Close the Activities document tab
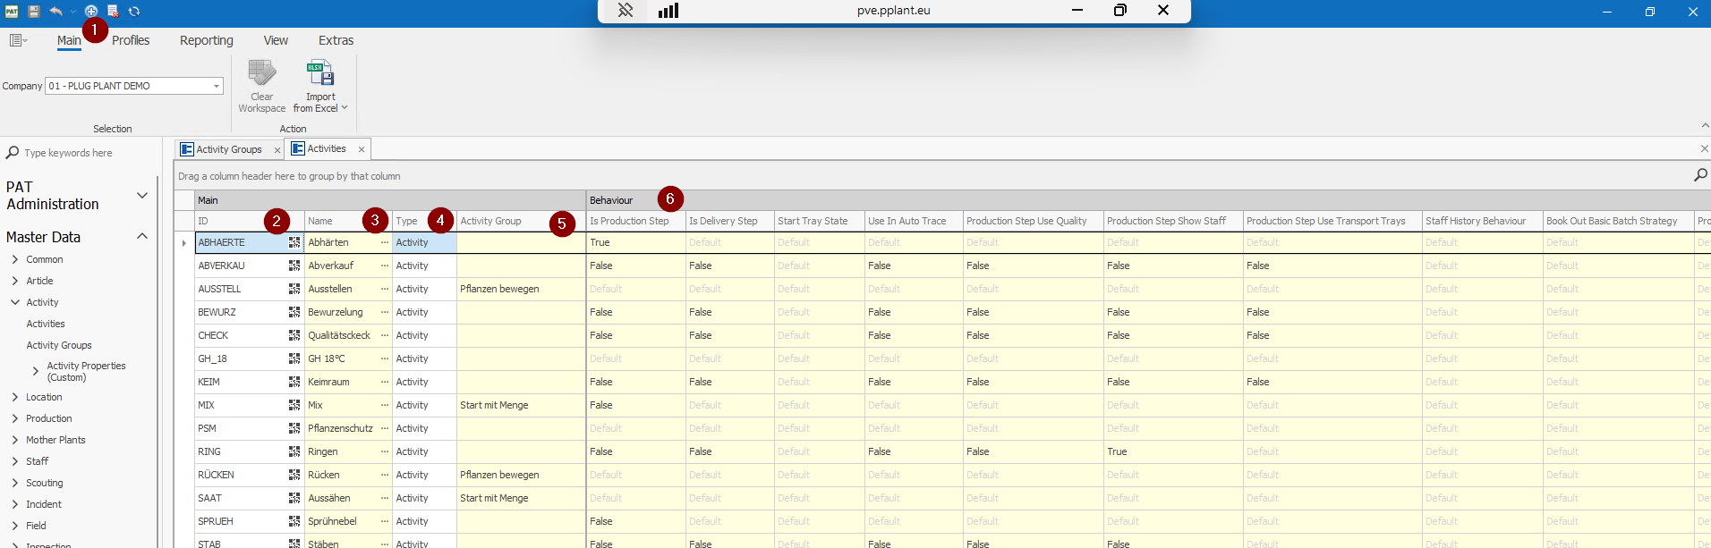 (362, 149)
